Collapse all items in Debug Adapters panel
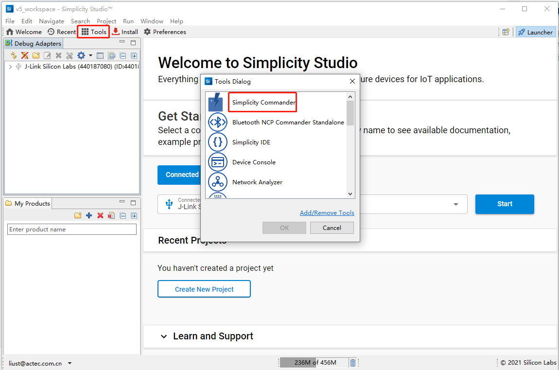559x370 pixels. click(123, 55)
